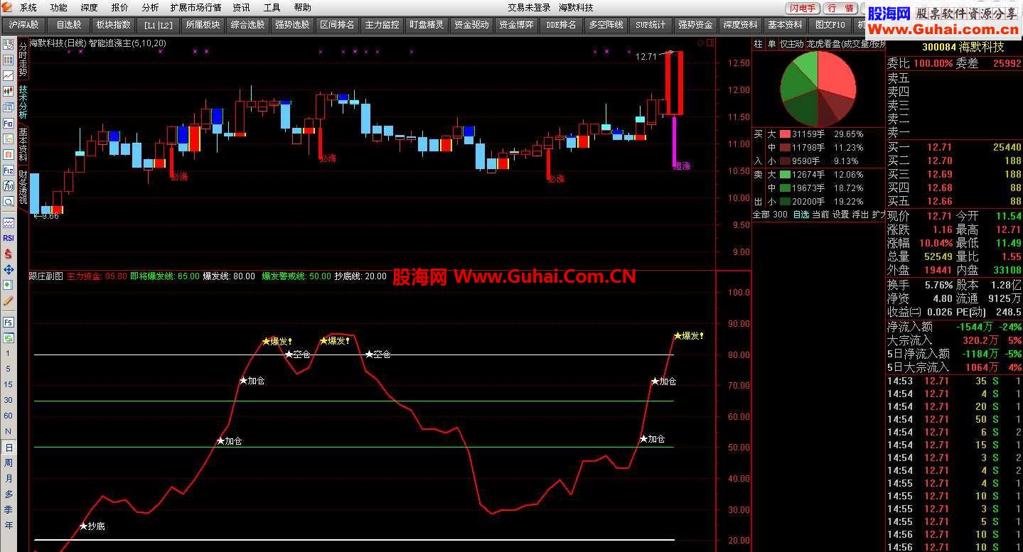Image resolution: width=1023 pixels, height=552 pixels.
Task: Select the 30-minute period
Action: coord(9,400)
